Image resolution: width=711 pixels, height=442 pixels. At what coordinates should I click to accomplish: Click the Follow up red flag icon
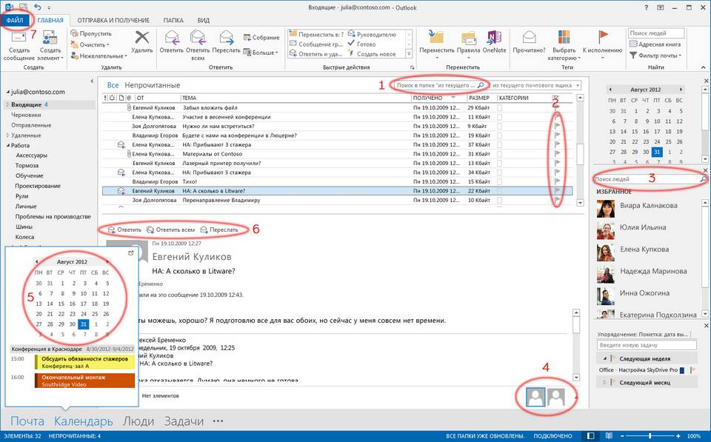[x=603, y=37]
